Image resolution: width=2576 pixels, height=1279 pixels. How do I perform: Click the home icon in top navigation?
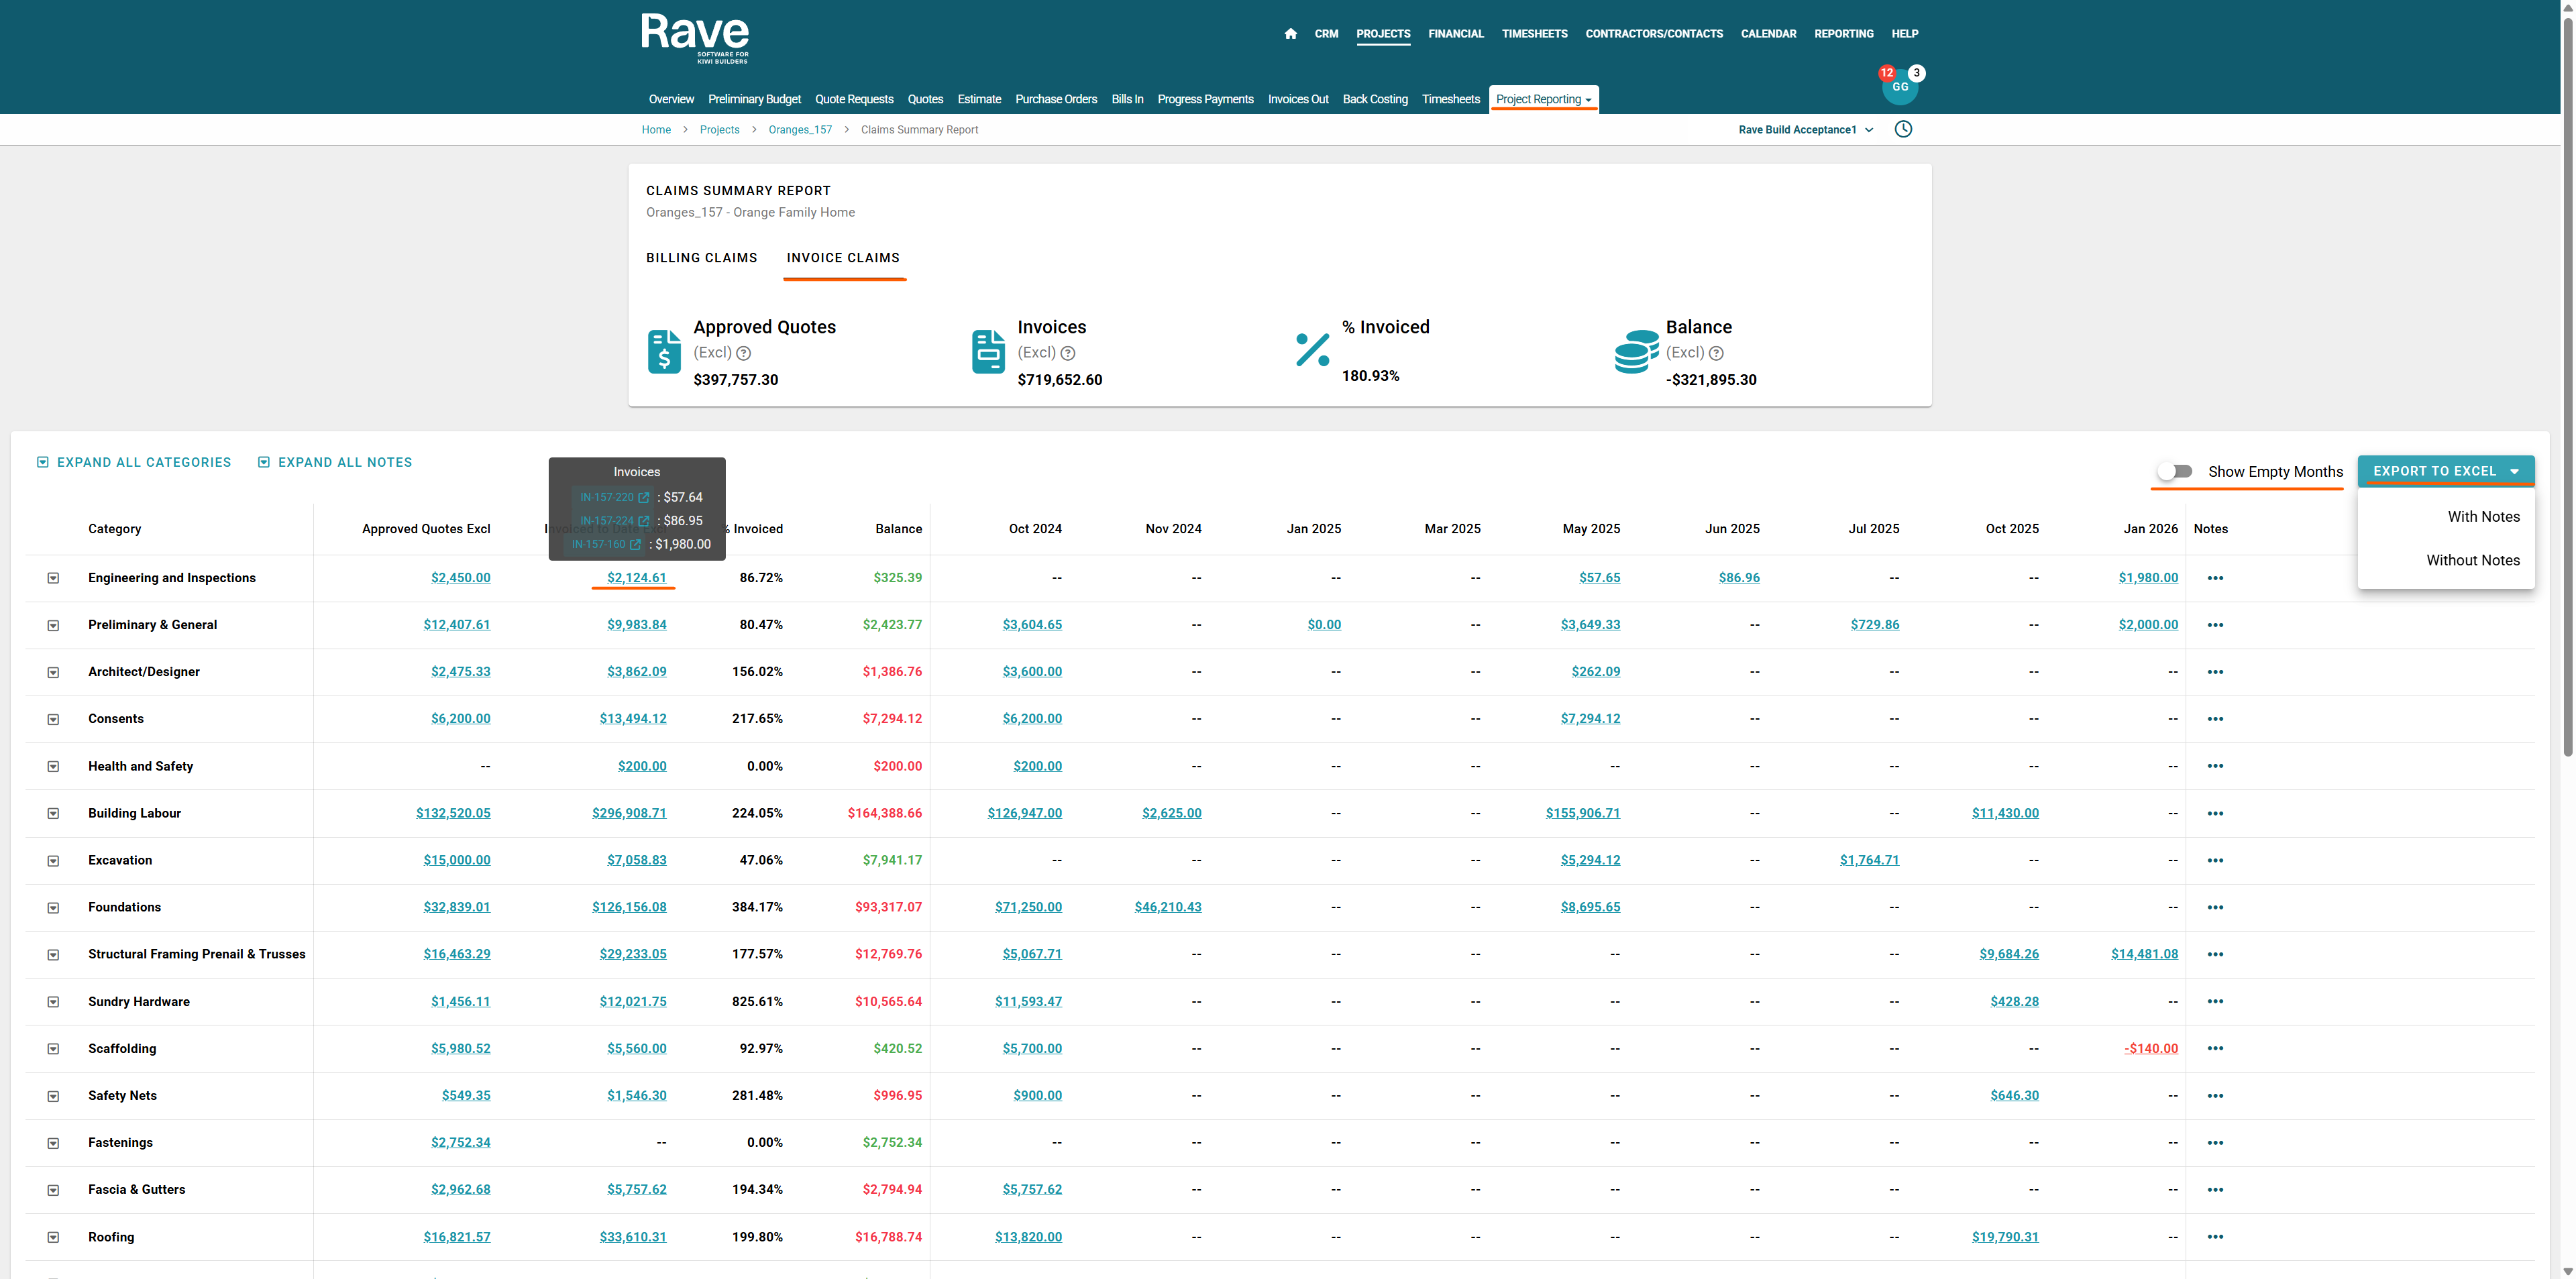tap(1290, 34)
